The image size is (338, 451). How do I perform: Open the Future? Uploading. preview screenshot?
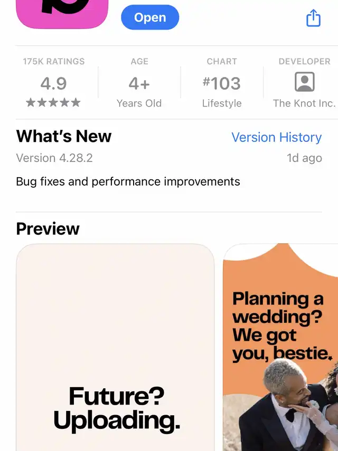point(115,347)
